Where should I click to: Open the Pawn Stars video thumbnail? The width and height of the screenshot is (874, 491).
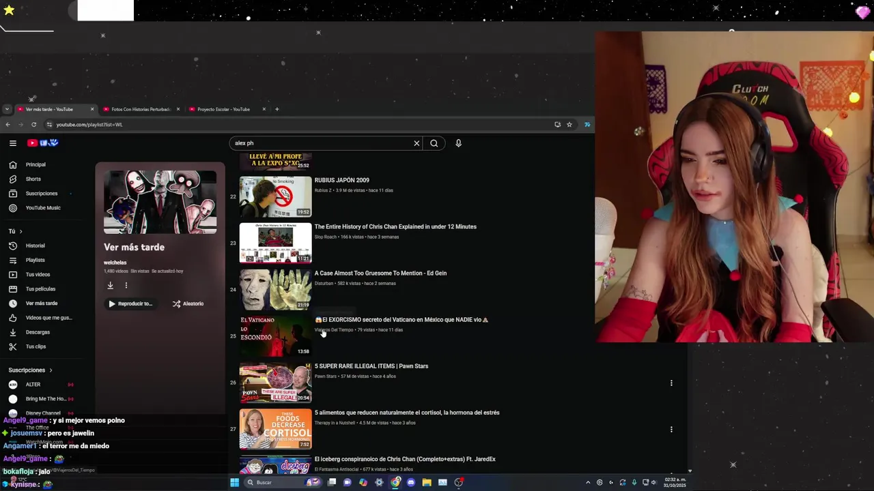pyautogui.click(x=275, y=383)
